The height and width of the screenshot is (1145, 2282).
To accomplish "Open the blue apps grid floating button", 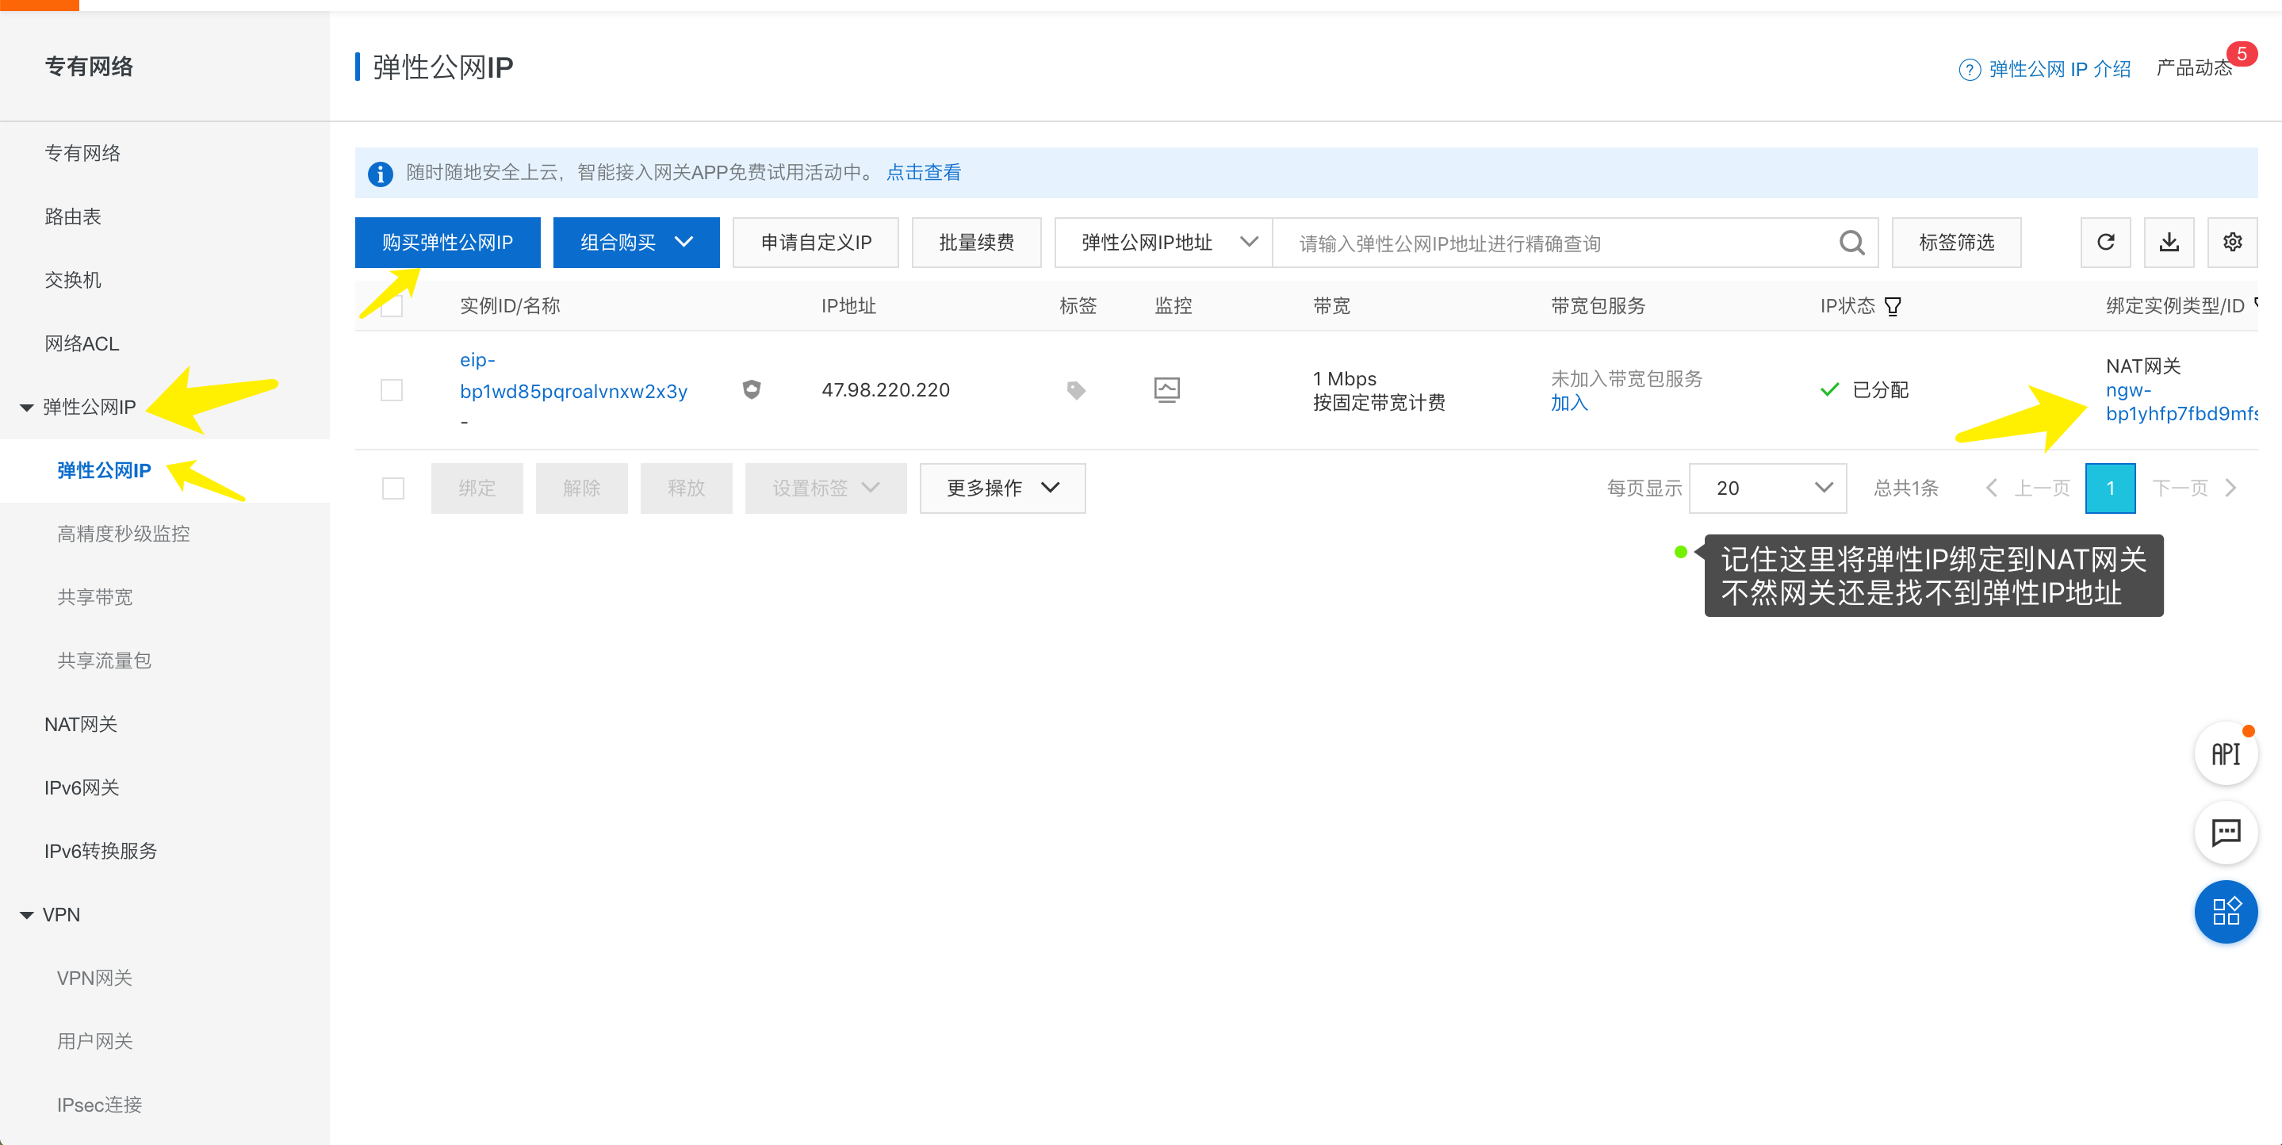I will click(2225, 911).
